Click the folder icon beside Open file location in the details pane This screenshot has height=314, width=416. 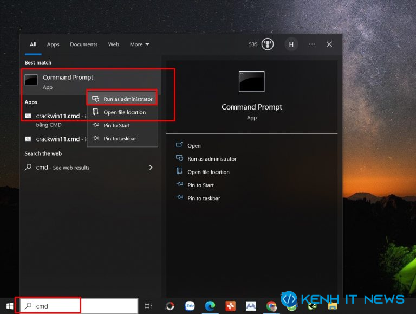(179, 171)
